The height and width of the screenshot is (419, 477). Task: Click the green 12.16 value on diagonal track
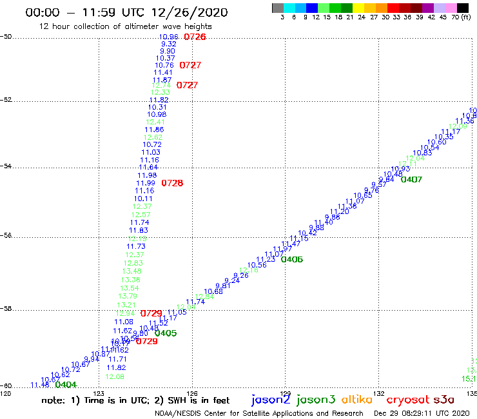(249, 270)
